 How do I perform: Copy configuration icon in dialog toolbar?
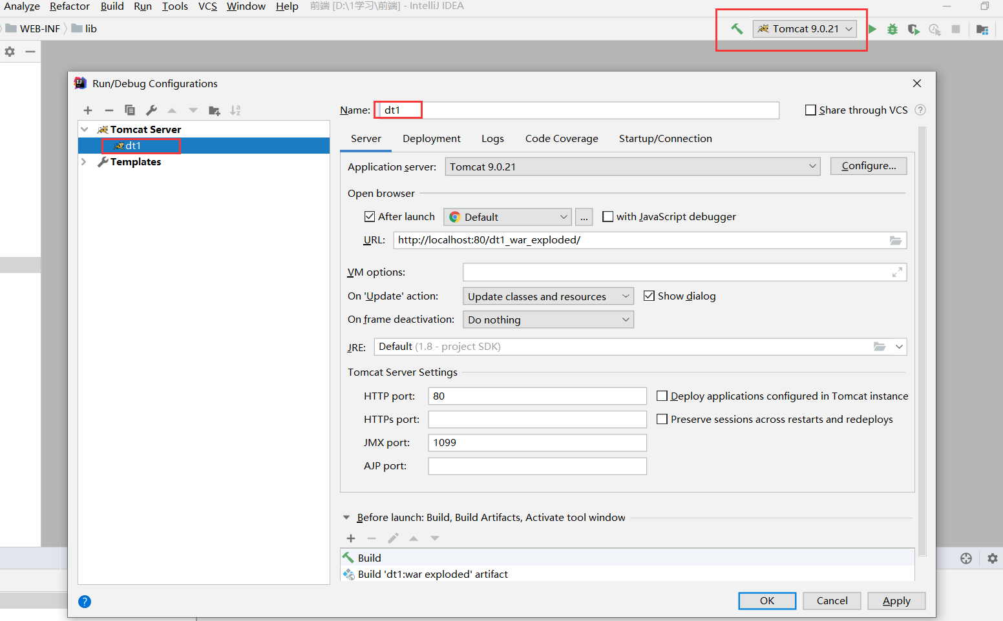(x=130, y=110)
